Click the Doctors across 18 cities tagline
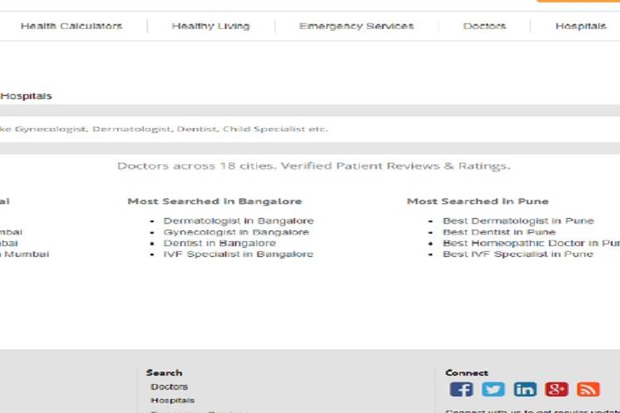The width and height of the screenshot is (620, 413). click(314, 166)
